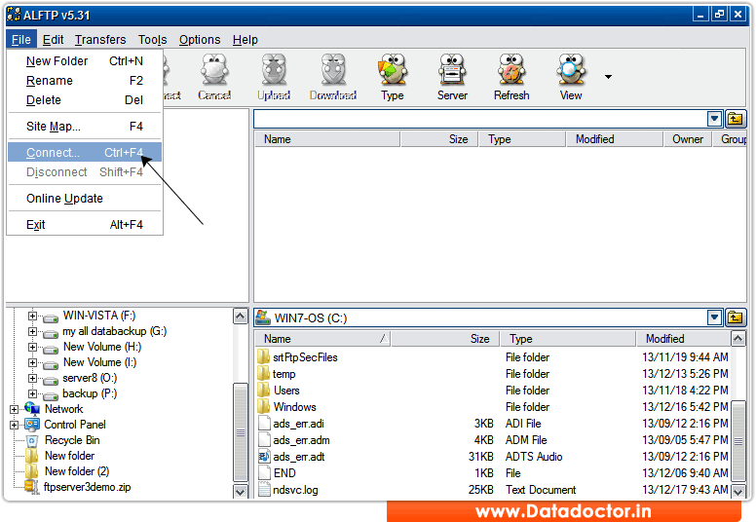Image resolution: width=756 pixels, height=522 pixels.
Task: Sort local list by Type column
Action: click(568, 339)
